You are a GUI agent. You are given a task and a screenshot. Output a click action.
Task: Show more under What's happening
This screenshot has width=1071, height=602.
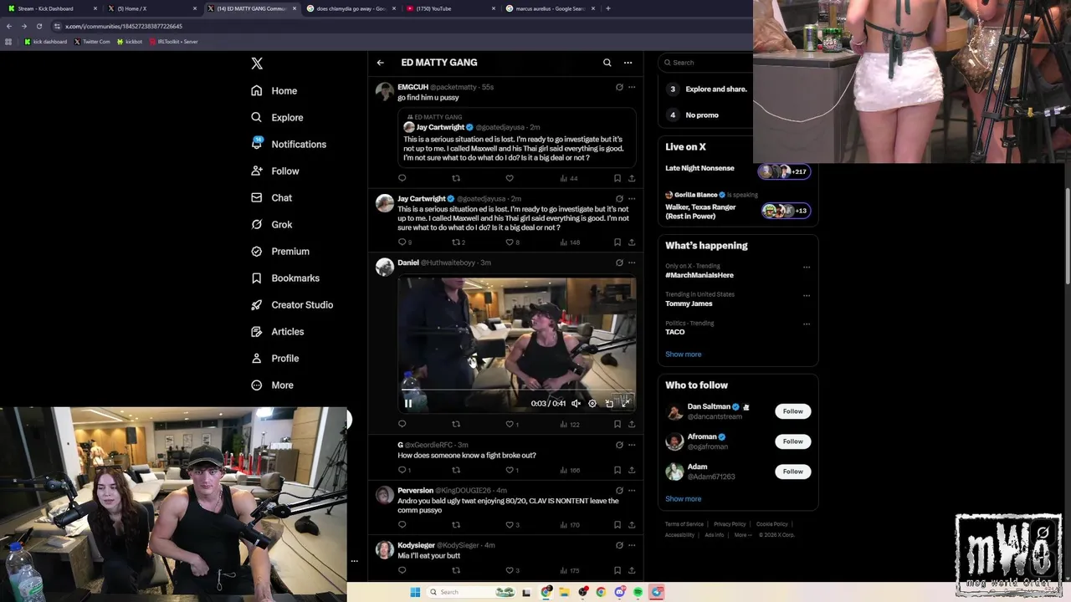tap(684, 355)
